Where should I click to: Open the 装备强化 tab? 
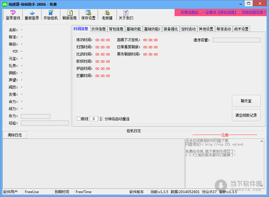171,29
